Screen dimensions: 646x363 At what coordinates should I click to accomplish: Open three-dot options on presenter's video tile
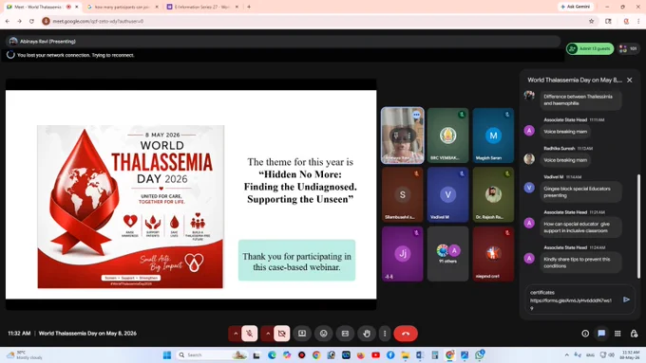[x=416, y=115]
